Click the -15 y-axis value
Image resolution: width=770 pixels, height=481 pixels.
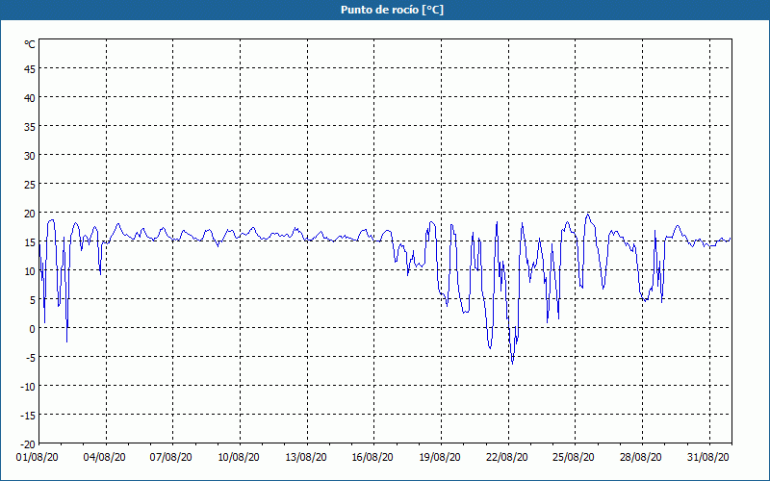[x=28, y=416]
